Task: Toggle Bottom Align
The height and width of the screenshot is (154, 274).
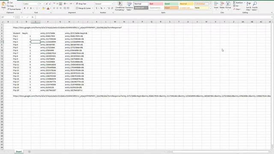Action: [x=60, y=4]
